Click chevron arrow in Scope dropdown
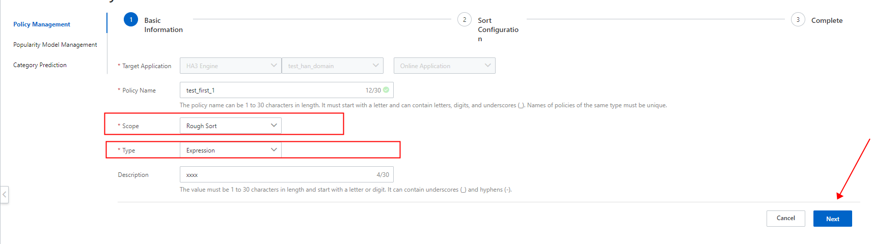Image resolution: width=872 pixels, height=244 pixels. pyautogui.click(x=274, y=126)
